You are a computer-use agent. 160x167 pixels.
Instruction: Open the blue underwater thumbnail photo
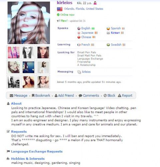pos(28,67)
